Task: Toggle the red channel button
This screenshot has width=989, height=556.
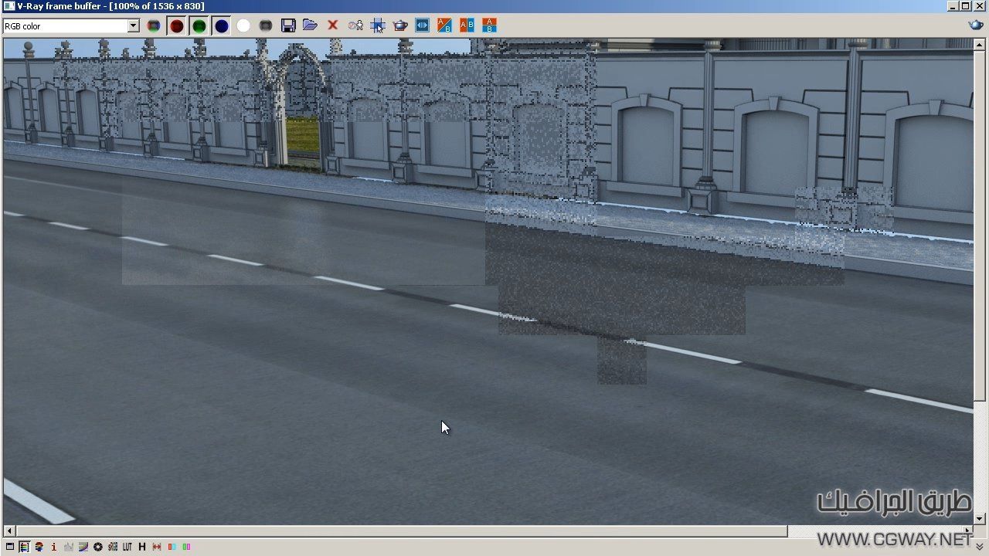Action: [x=177, y=26]
